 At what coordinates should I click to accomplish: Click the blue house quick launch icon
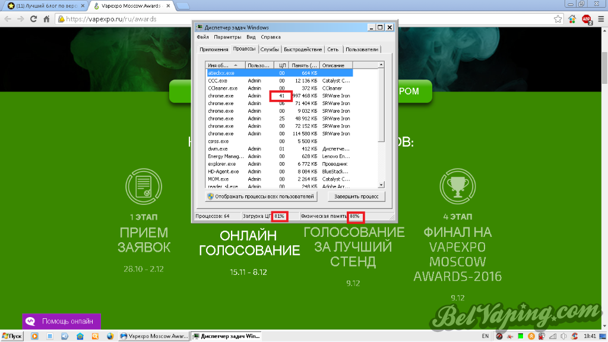(x=80, y=336)
